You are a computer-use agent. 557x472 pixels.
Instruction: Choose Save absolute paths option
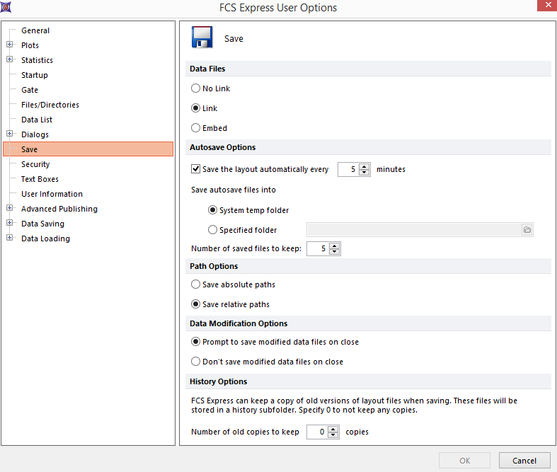pos(196,284)
